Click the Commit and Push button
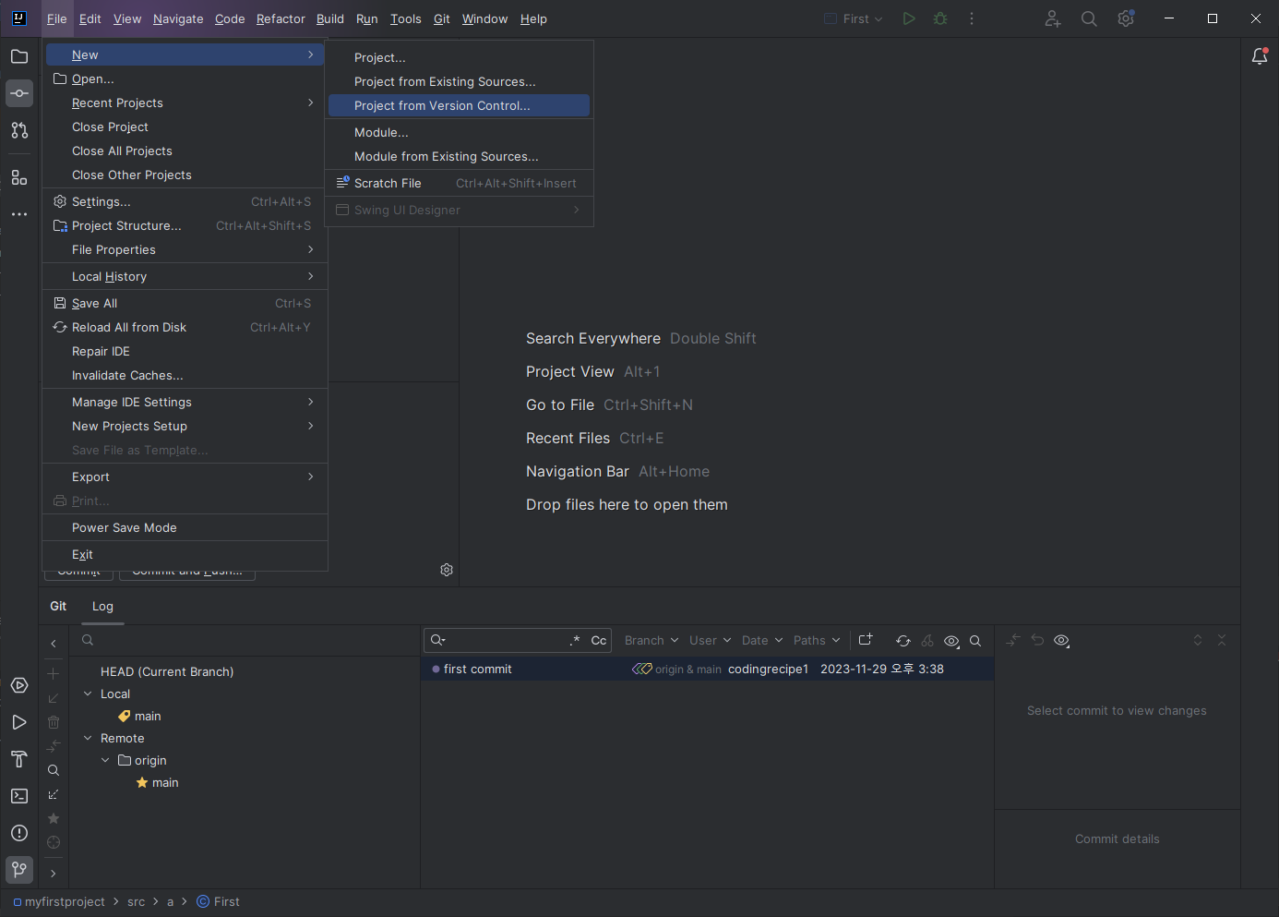 [187, 570]
